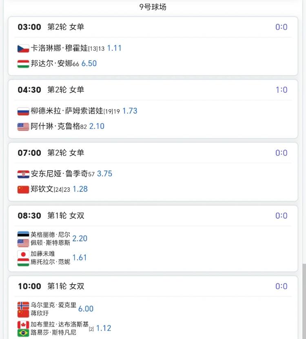The width and height of the screenshot is (306, 339).
Task: Open the 1:0 score of 04:30 match
Action: point(282,90)
